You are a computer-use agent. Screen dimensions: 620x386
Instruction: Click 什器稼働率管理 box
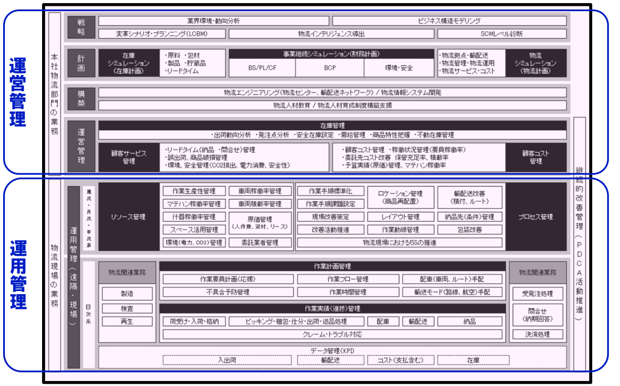[194, 217]
